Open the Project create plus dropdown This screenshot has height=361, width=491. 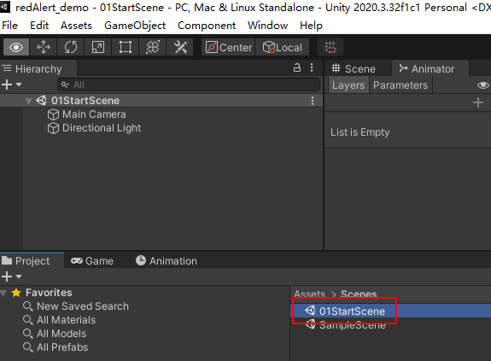pyautogui.click(x=11, y=277)
